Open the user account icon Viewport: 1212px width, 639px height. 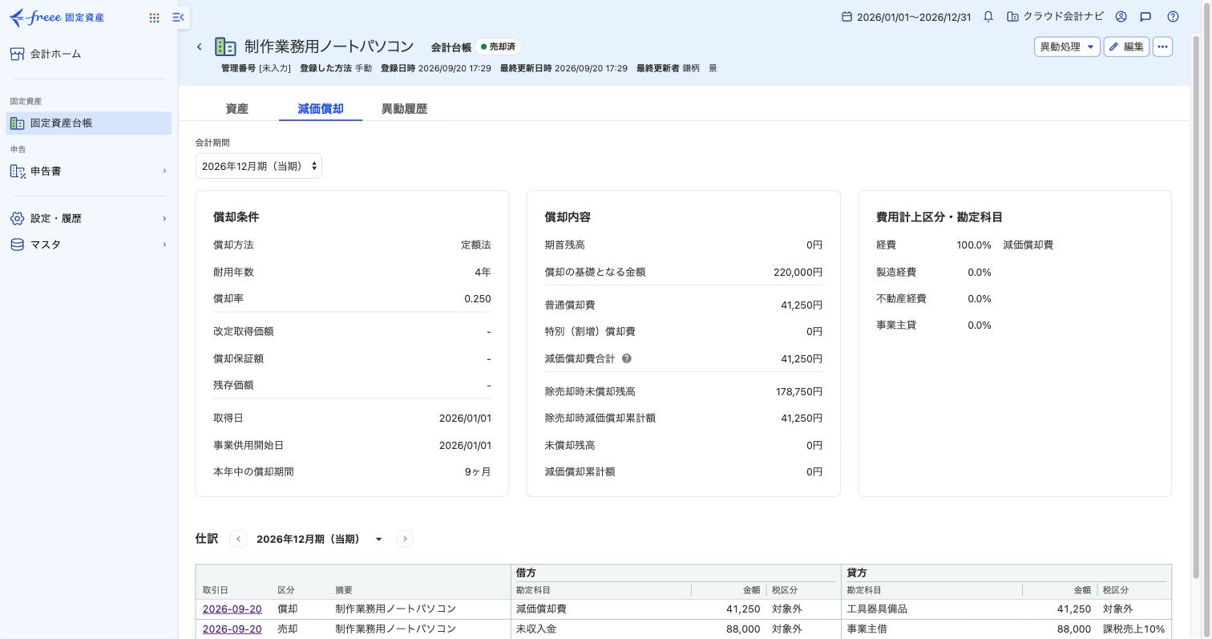1121,17
